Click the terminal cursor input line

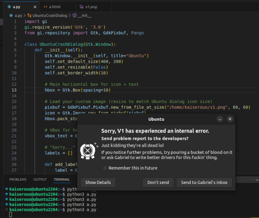(x=11, y=215)
